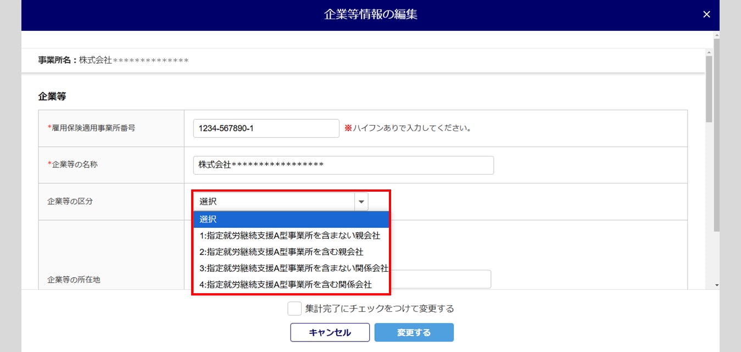Click the ハイフンありで入力してください note

(x=408, y=128)
